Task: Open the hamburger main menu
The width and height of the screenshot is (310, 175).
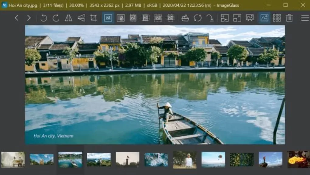Action: pos(305,18)
